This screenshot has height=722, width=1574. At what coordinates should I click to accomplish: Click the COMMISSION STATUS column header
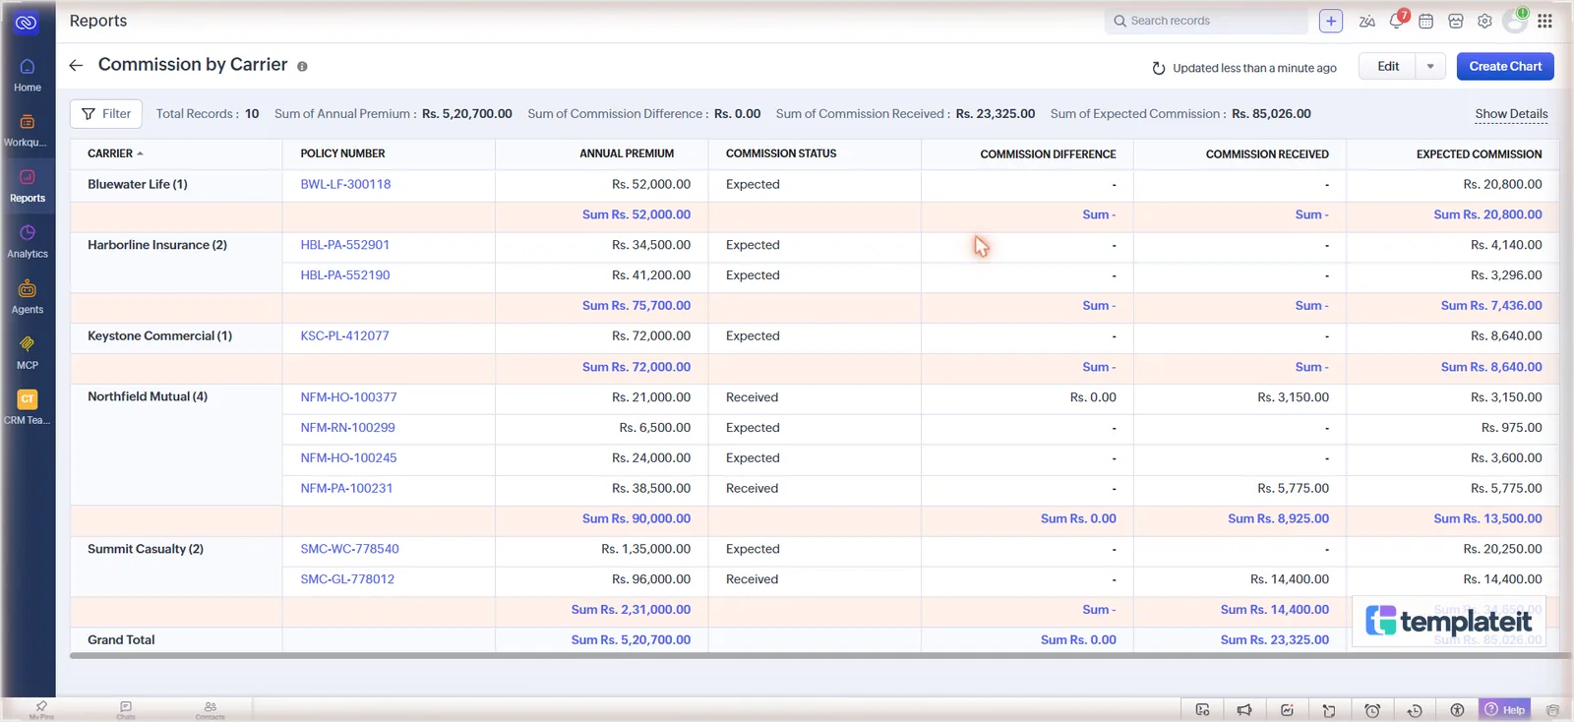[781, 153]
